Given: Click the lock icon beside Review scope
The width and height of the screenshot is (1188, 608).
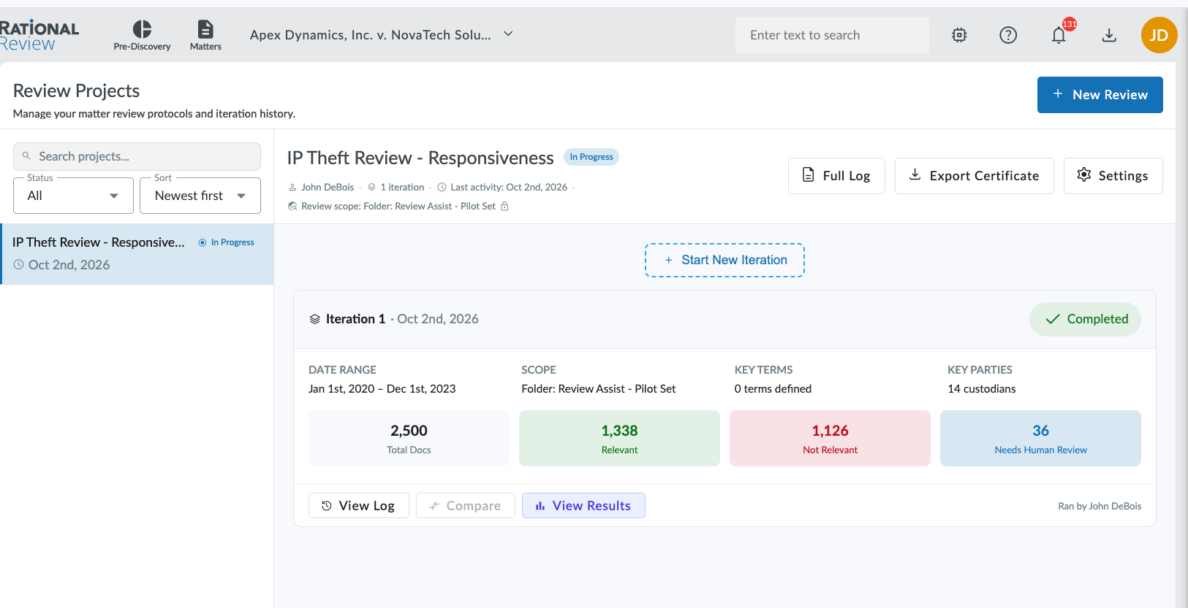Looking at the screenshot, I should coord(504,207).
